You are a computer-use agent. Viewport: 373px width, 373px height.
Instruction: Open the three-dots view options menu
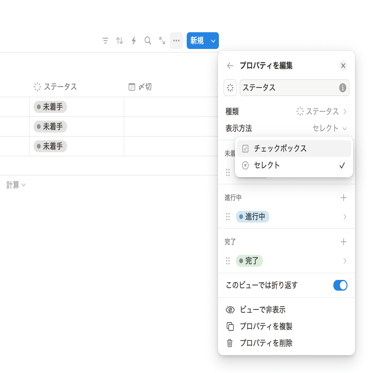tap(176, 41)
